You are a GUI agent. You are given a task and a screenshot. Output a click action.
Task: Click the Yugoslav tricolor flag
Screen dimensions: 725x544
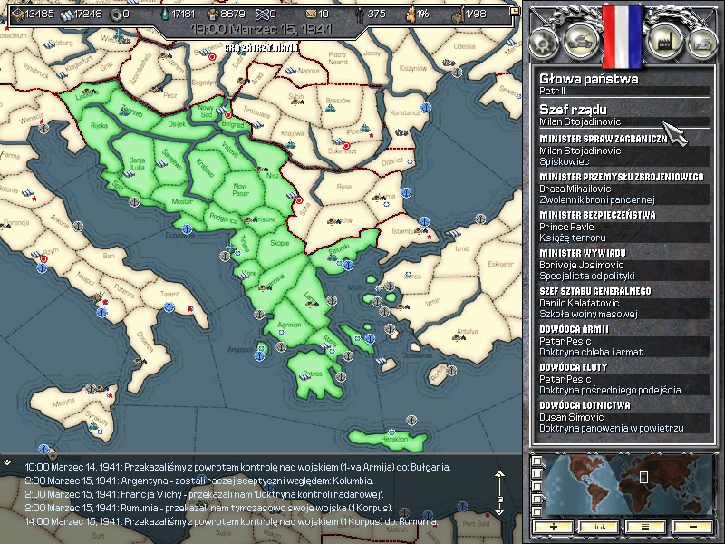point(622,36)
